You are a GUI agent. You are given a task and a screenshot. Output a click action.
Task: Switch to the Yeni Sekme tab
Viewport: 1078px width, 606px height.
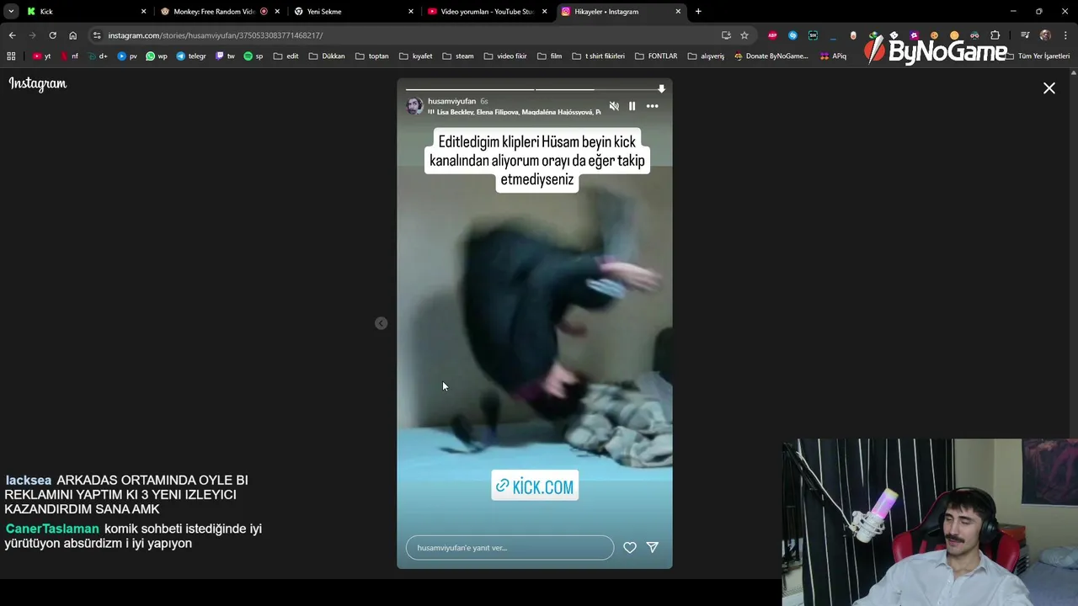[354, 12]
